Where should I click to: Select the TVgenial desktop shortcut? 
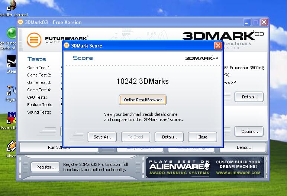coord(11,94)
